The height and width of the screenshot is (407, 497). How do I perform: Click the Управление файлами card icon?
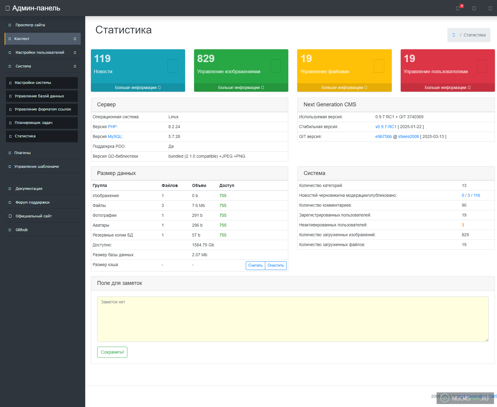(x=379, y=66)
